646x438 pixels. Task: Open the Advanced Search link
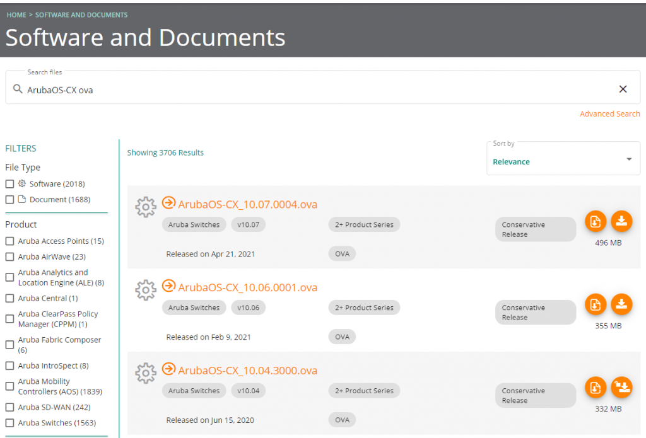click(x=609, y=114)
